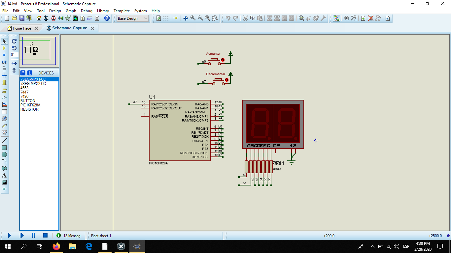Flip horizontally with the X-mirror icon
The height and width of the screenshot is (253, 451).
(x=14, y=63)
